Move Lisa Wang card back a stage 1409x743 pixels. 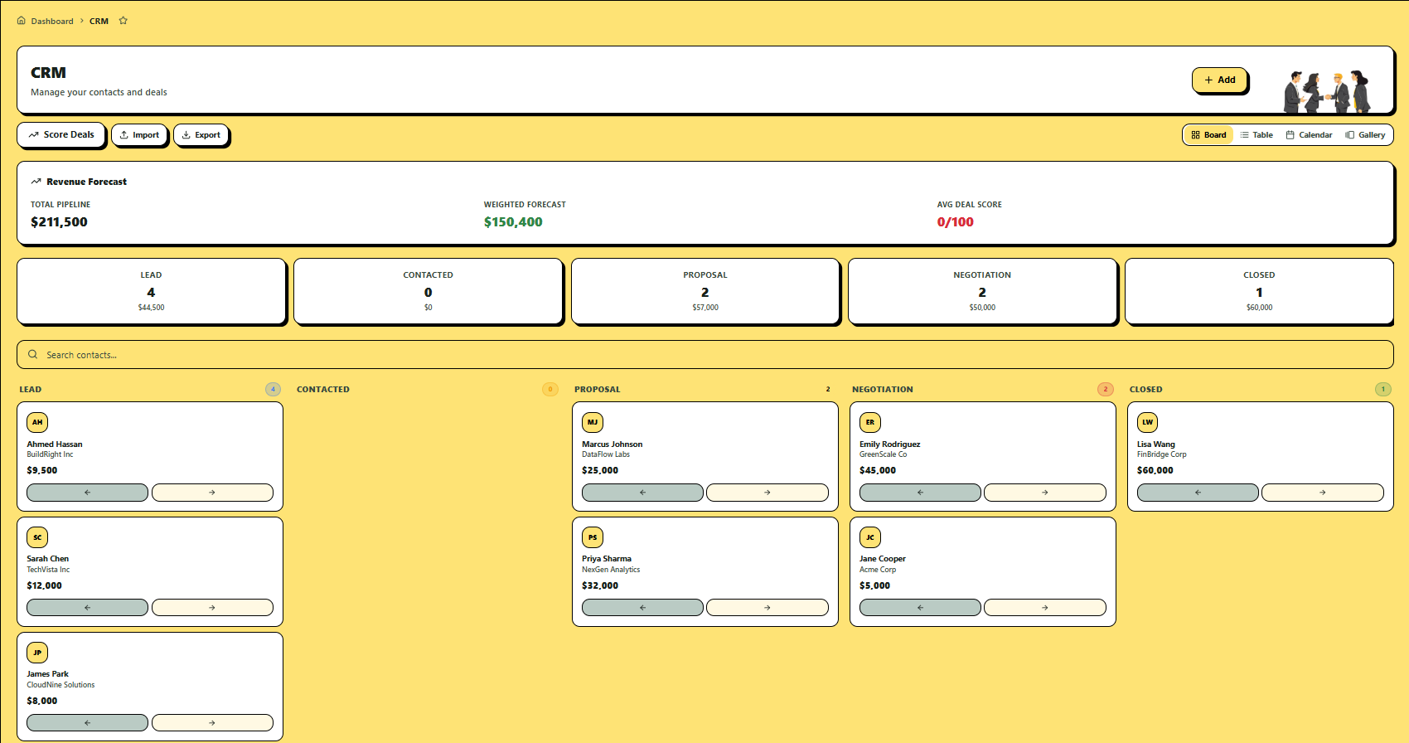click(1198, 493)
